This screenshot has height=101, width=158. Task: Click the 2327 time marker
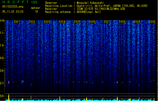point(107,22)
